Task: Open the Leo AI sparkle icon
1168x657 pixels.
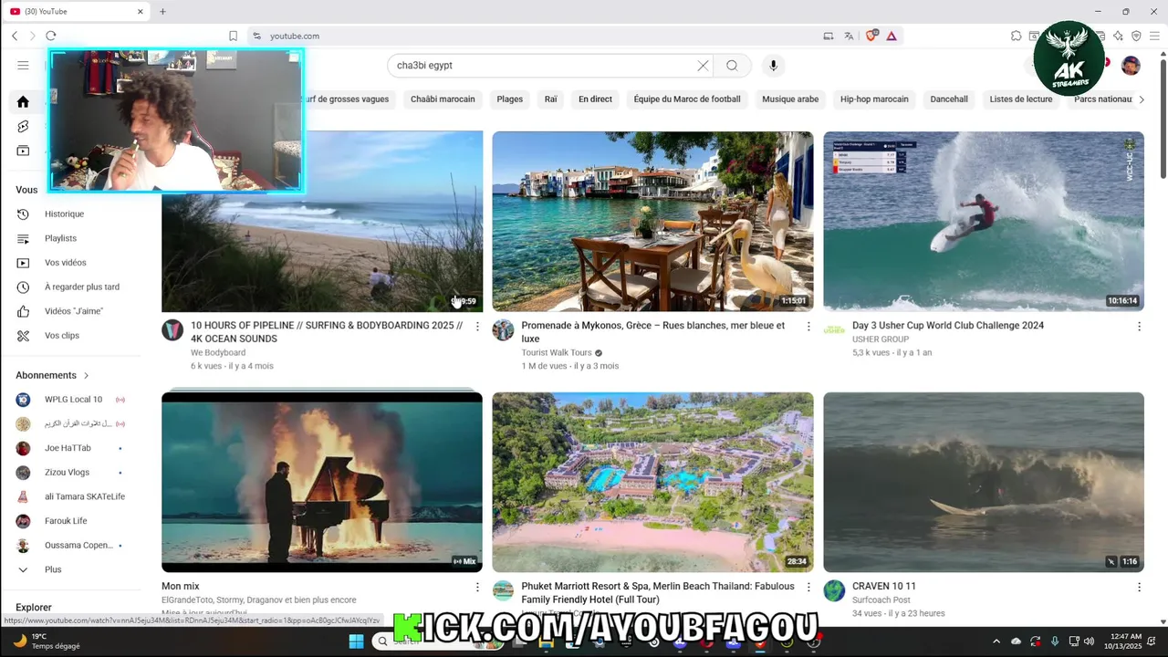Action: [1118, 36]
